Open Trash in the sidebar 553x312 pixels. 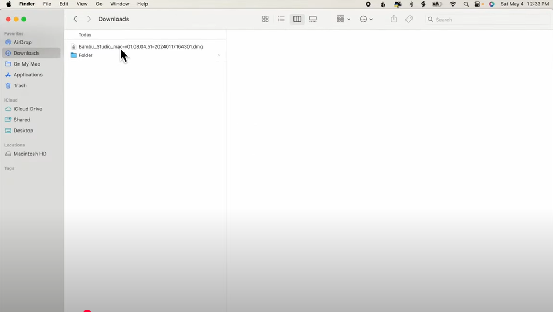[x=31, y=86]
